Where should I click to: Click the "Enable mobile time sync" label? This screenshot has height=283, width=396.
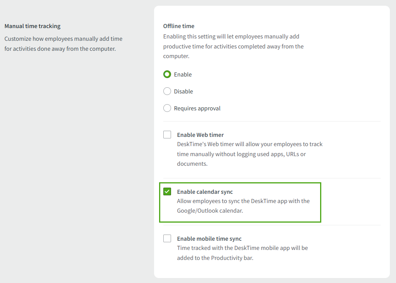(209, 238)
